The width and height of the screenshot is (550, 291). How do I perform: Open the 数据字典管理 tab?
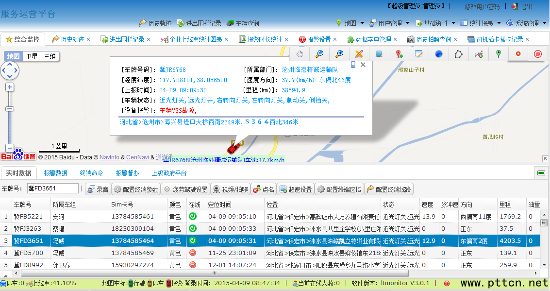click(x=373, y=39)
